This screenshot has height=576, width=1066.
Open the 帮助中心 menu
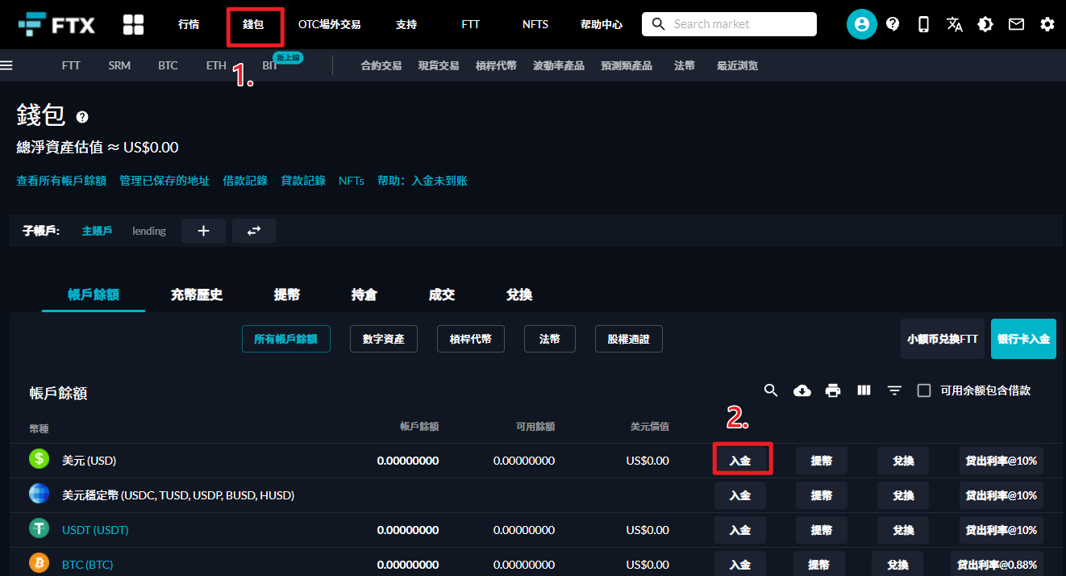[x=602, y=24]
